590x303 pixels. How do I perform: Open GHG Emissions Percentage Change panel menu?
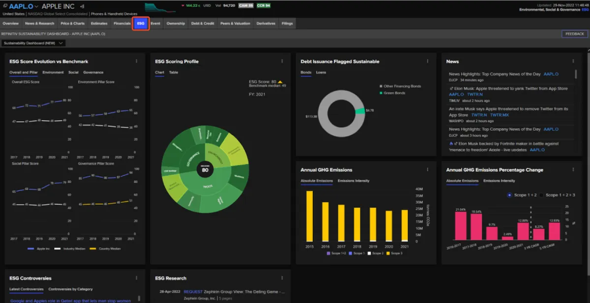573,170
